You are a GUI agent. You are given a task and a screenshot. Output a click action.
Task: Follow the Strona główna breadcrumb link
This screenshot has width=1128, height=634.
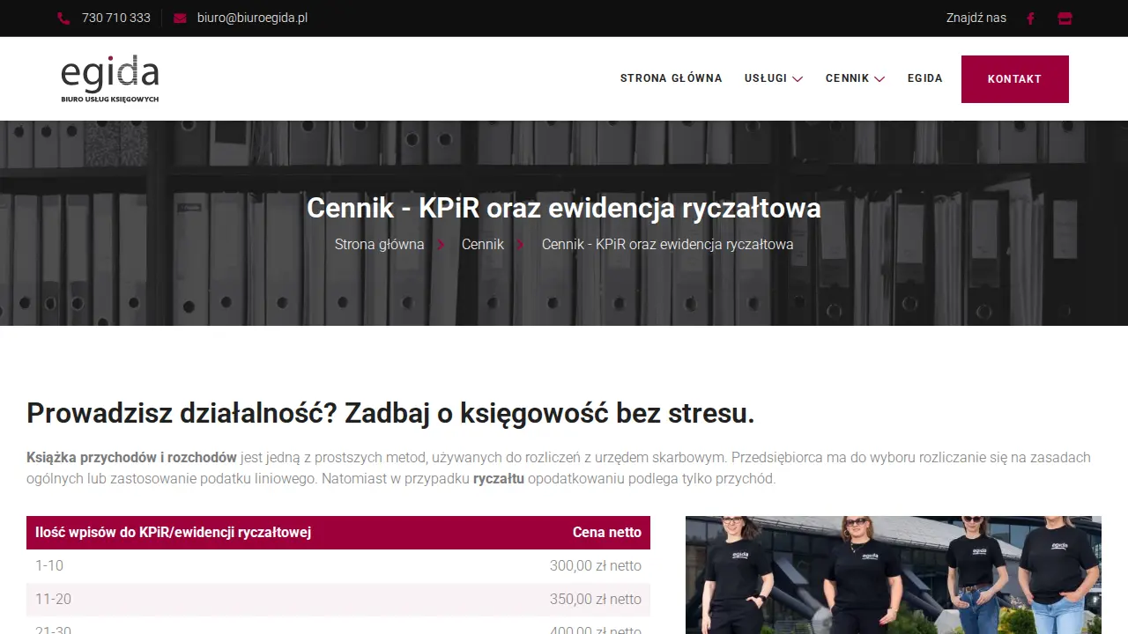[x=380, y=244]
